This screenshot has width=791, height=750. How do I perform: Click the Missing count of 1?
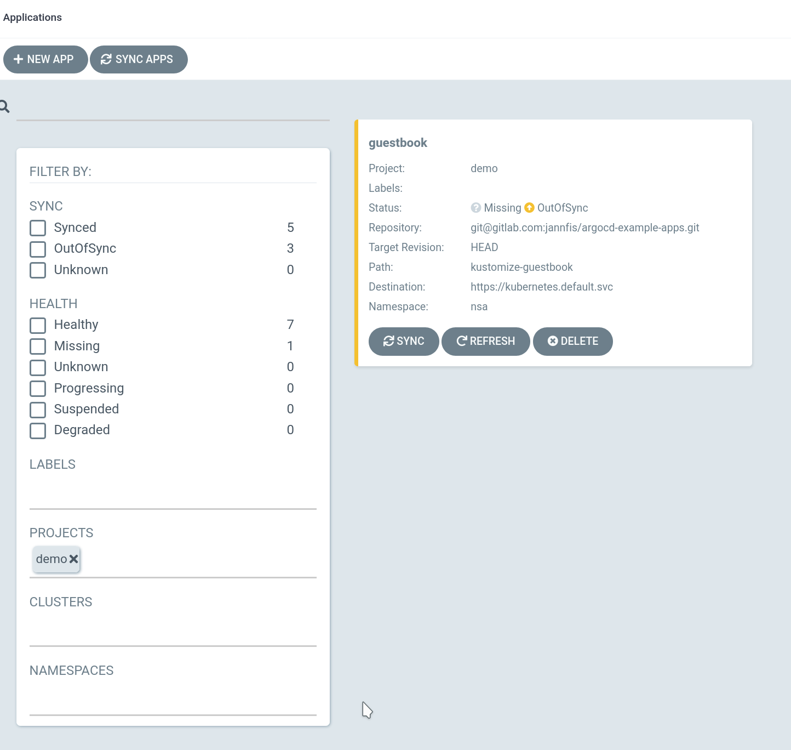click(x=290, y=346)
